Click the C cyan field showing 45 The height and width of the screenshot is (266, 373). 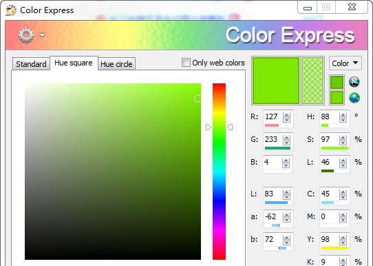point(329,194)
